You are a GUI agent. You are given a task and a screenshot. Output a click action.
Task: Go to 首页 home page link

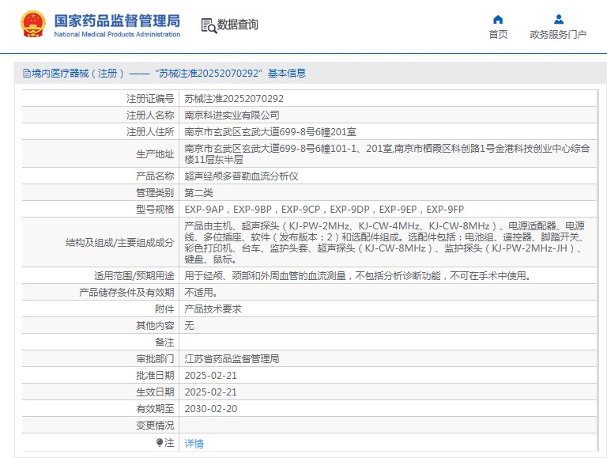point(498,35)
